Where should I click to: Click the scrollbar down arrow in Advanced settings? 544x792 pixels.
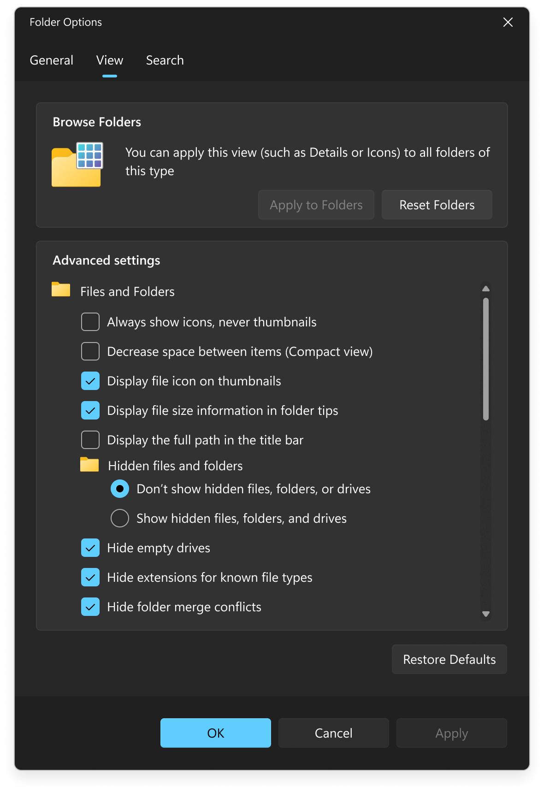[x=486, y=614]
